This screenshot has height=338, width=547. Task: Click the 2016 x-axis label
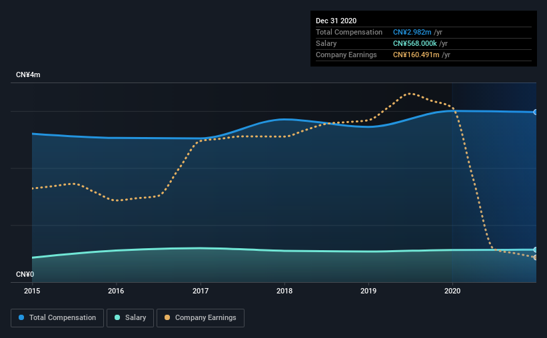pos(116,291)
